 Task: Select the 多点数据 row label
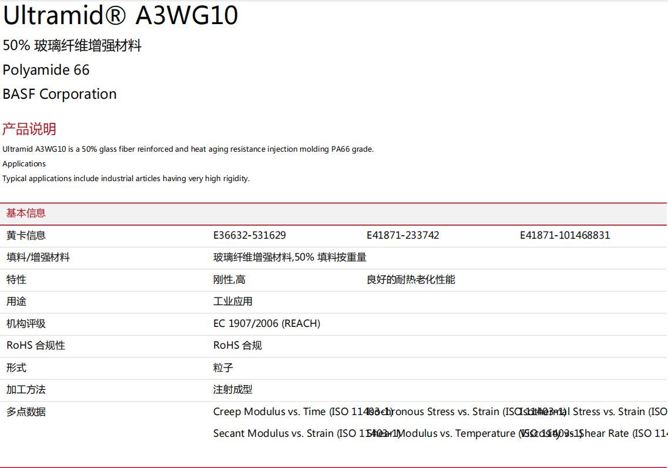pos(26,412)
